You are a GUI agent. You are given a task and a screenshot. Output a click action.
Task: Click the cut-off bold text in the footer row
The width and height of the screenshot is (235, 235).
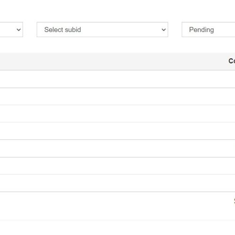235,201
